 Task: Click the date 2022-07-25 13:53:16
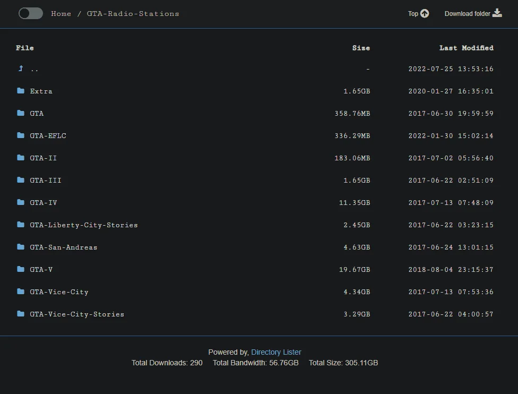pos(451,68)
